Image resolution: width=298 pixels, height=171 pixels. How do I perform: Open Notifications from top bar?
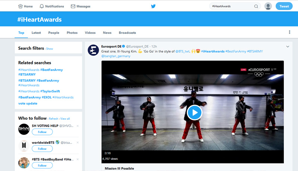(52, 6)
